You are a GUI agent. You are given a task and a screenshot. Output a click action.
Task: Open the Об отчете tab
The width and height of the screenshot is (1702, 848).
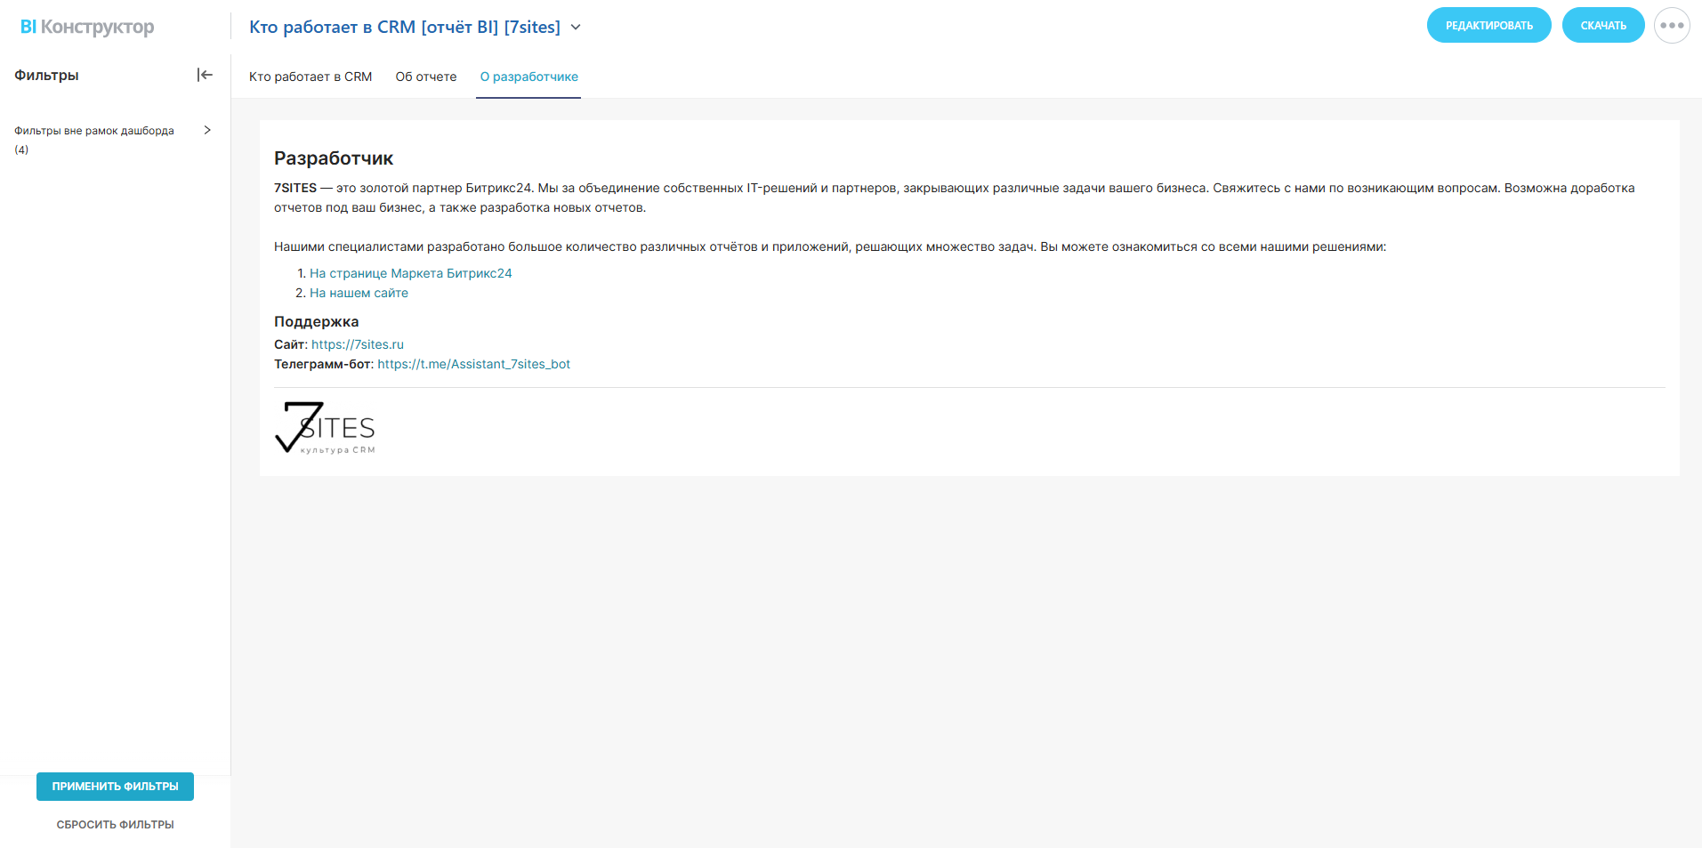(x=426, y=77)
